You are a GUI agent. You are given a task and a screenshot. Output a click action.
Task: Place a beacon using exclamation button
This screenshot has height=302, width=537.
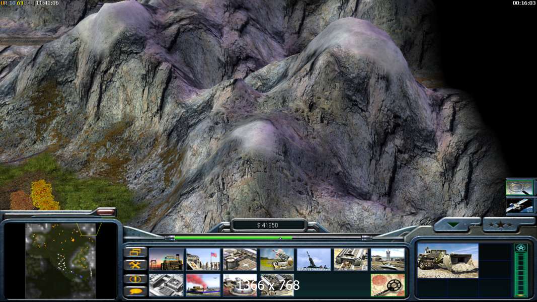pos(135,279)
